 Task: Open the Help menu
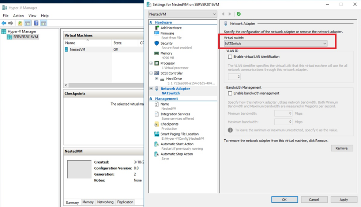point(45,16)
